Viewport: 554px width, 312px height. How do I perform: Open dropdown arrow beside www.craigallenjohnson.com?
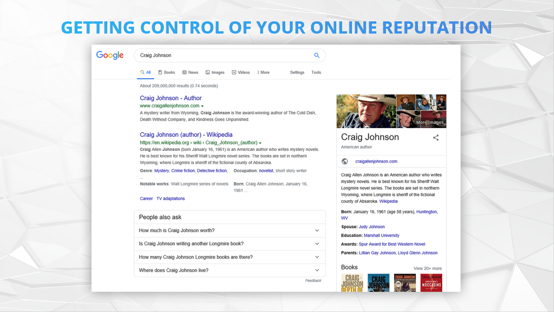[x=202, y=106]
